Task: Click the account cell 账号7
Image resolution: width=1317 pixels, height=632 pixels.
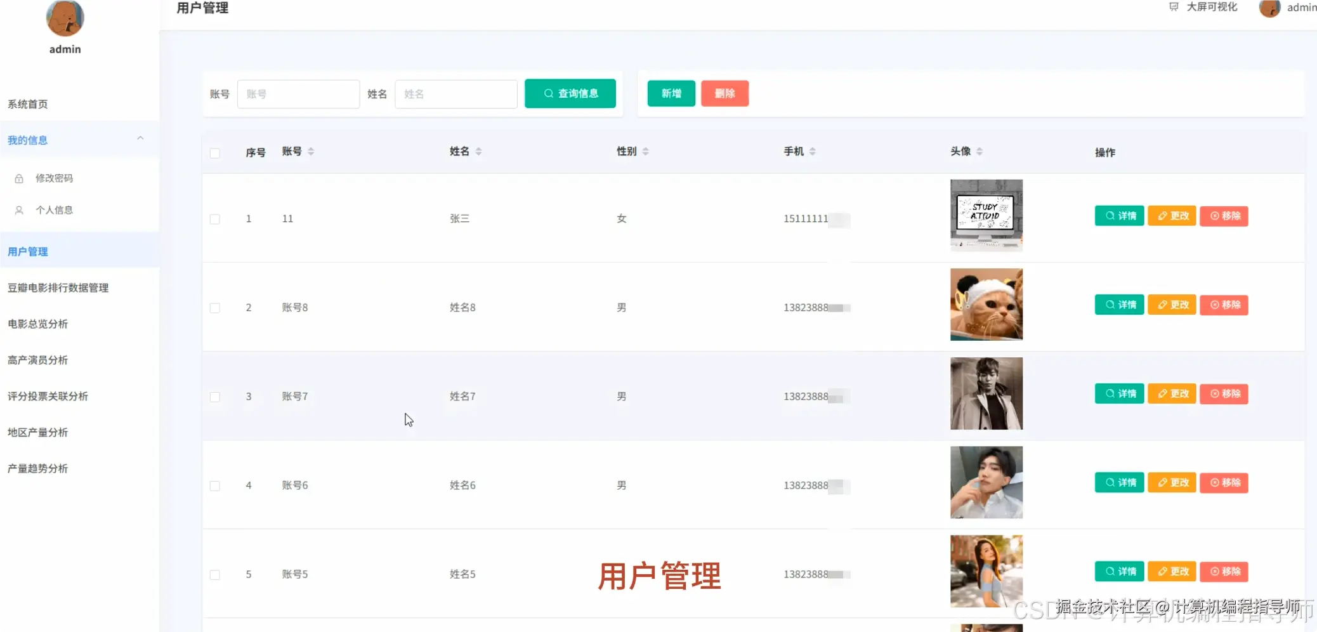Action: pyautogui.click(x=295, y=397)
